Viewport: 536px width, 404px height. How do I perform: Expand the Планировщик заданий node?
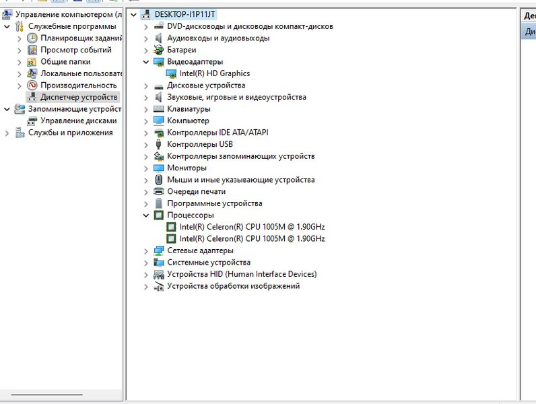click(20, 38)
